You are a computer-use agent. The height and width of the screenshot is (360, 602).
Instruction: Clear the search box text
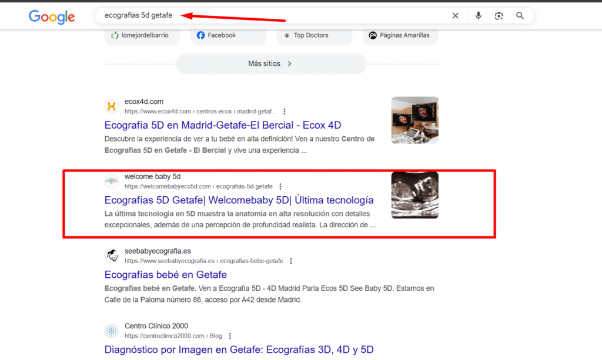point(455,16)
